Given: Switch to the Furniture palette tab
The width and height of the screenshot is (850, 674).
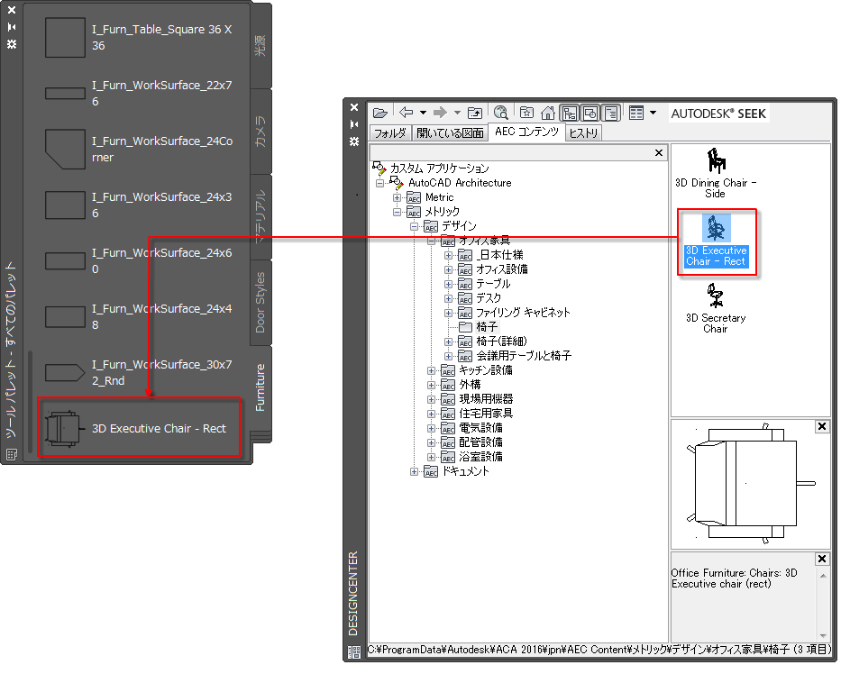Looking at the screenshot, I should click(x=260, y=387).
